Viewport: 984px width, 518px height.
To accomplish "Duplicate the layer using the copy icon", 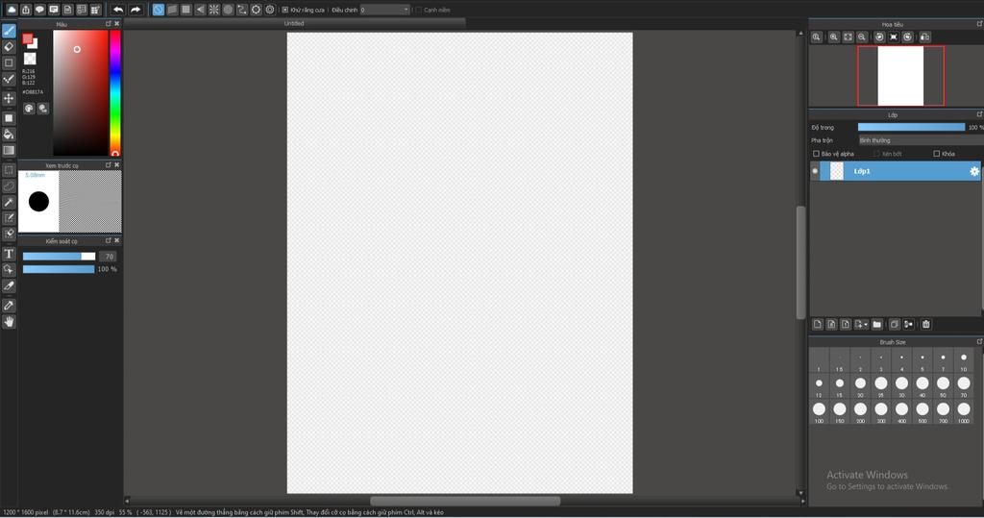I will point(895,324).
